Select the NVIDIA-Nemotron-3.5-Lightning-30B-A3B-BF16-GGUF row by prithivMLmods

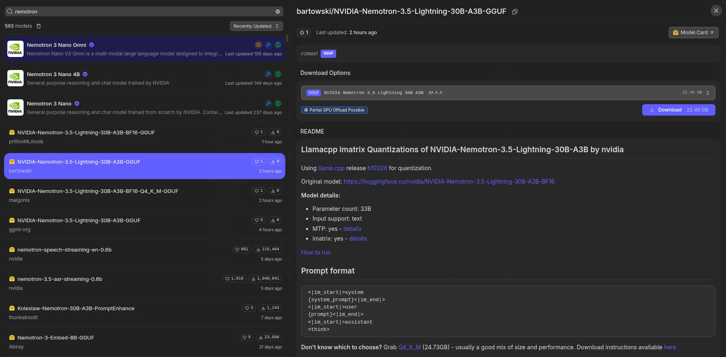pos(144,137)
